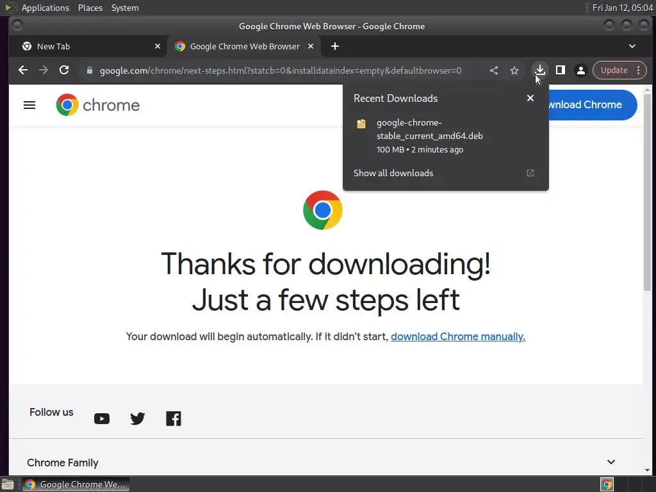Click the address bar URL

(281, 70)
